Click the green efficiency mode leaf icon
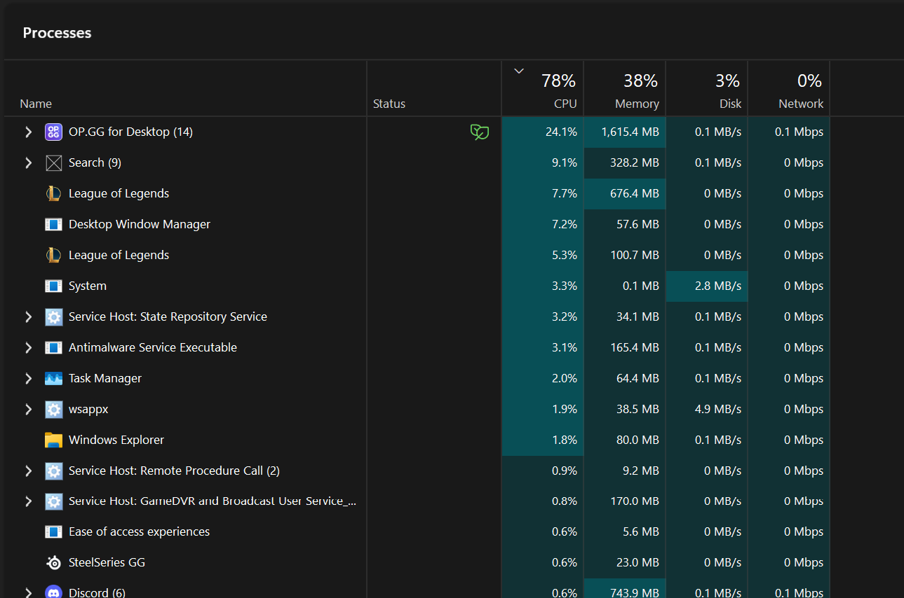The image size is (904, 598). pos(480,132)
